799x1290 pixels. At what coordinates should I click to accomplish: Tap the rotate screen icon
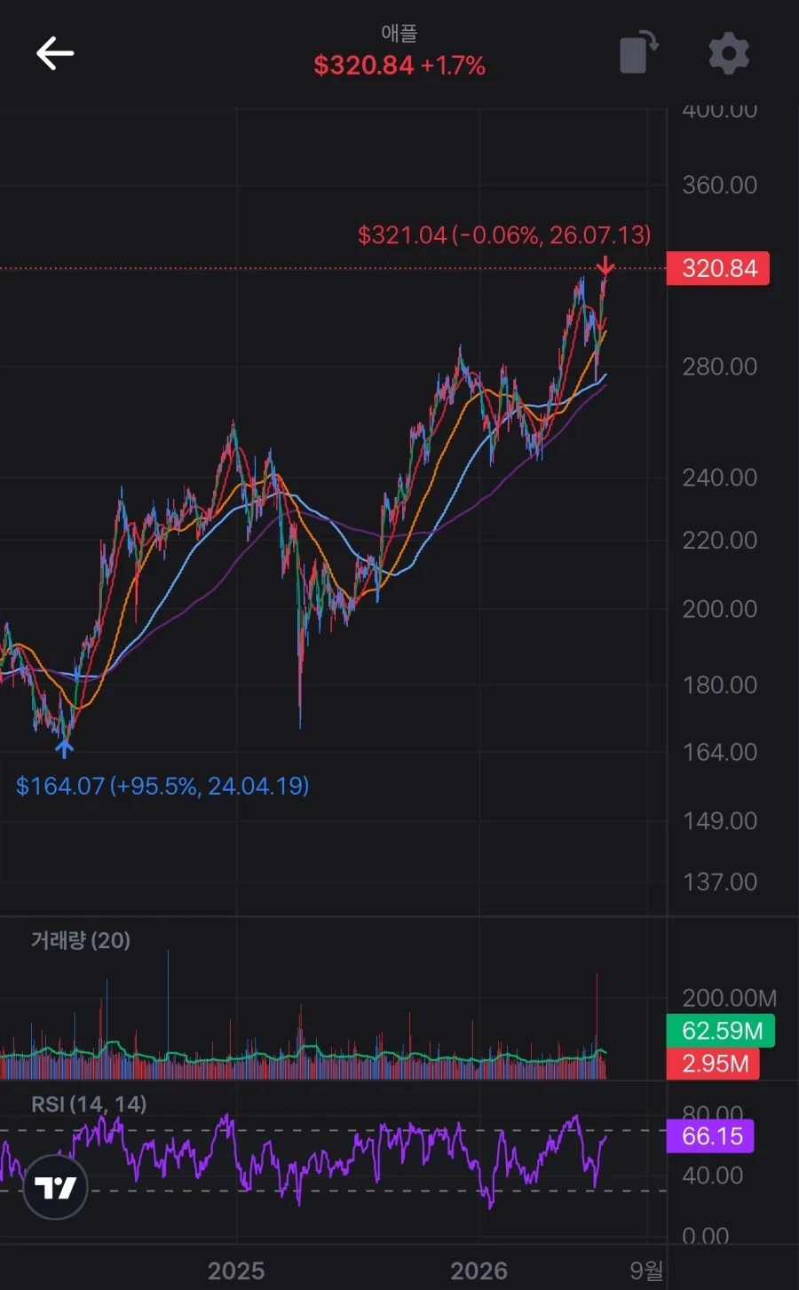point(638,51)
